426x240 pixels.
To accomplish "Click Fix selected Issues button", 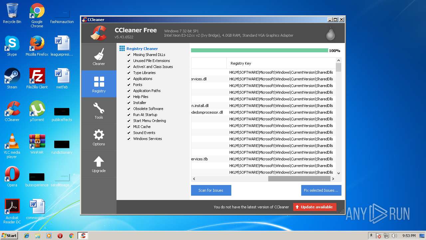I will (x=321, y=190).
